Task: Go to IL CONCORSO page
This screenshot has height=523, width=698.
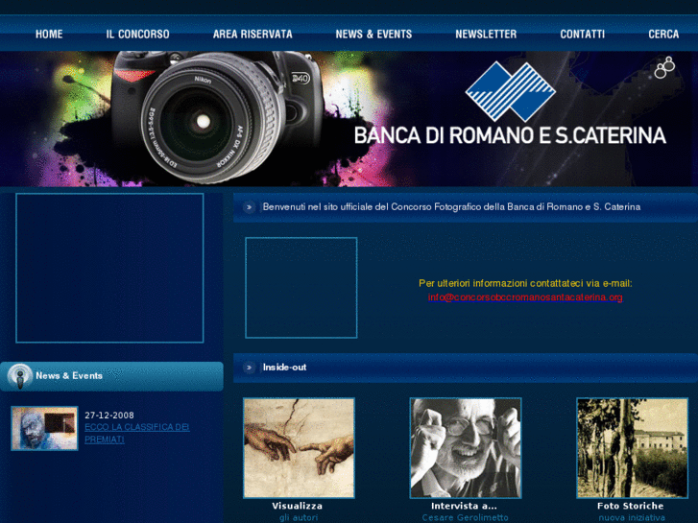Action: click(137, 34)
